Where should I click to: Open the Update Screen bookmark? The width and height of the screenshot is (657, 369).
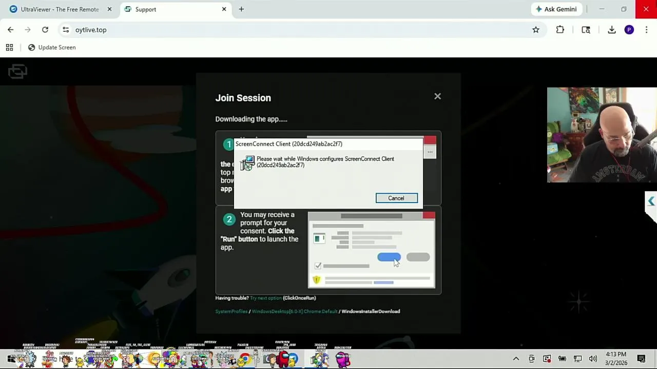click(x=52, y=47)
